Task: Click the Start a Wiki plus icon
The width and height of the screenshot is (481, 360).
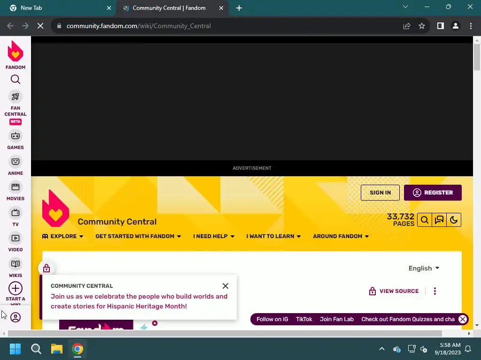Action: tap(16, 288)
